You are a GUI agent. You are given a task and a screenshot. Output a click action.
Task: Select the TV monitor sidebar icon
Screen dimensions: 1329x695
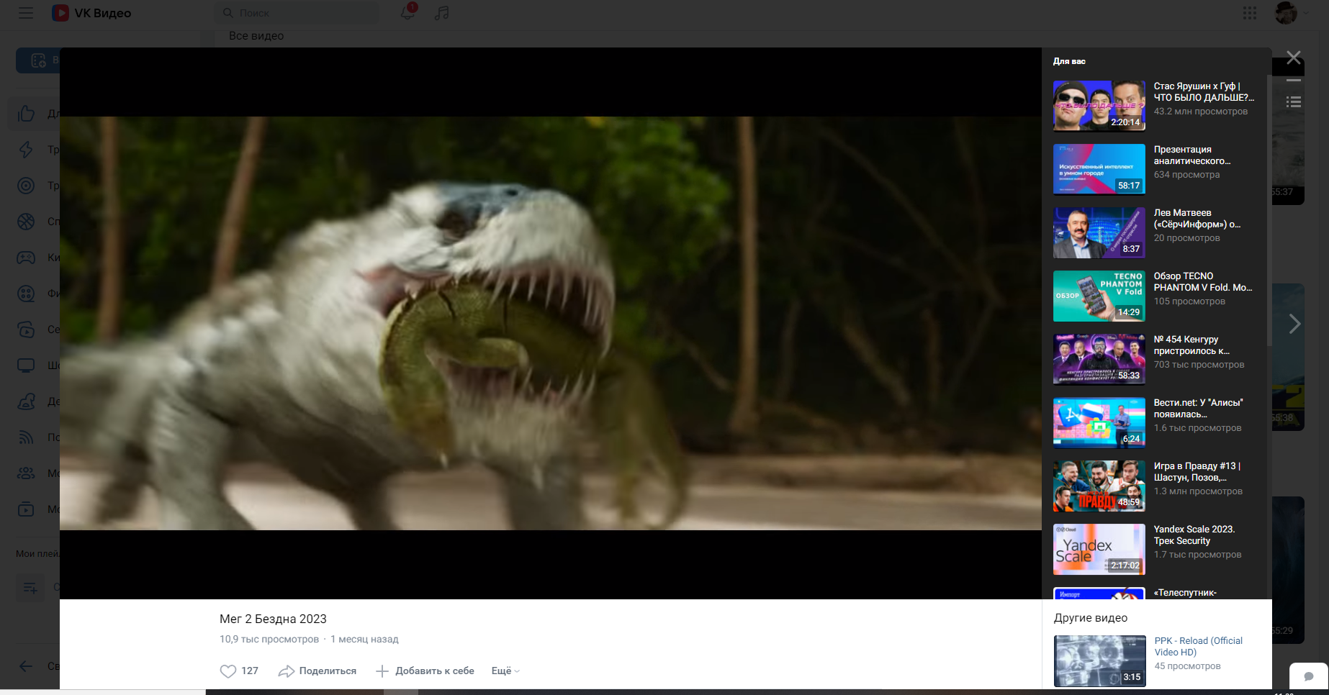tap(26, 365)
